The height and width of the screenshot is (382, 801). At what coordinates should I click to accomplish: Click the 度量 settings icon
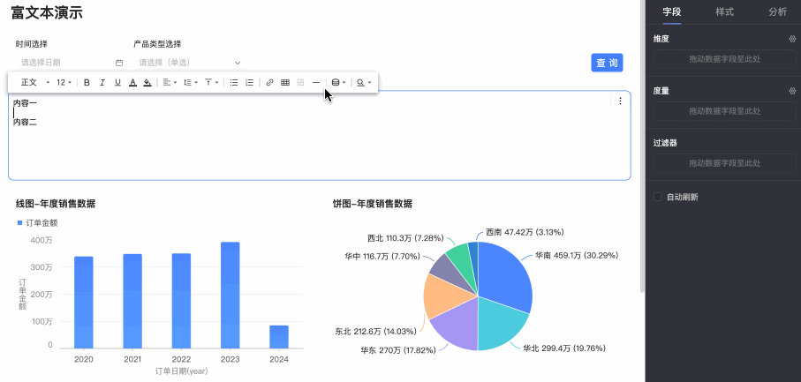point(792,91)
